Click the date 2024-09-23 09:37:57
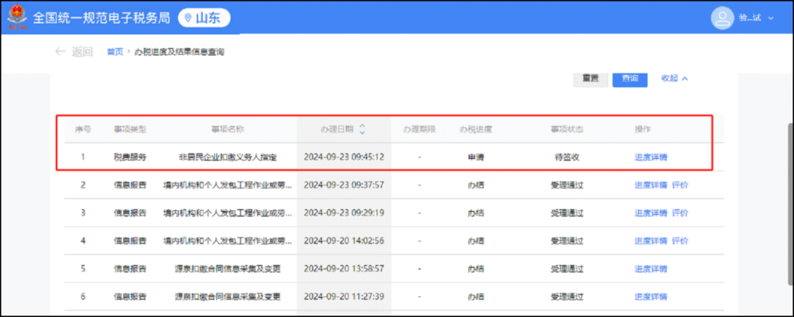Viewport: 794px width, 317px height. tap(344, 185)
